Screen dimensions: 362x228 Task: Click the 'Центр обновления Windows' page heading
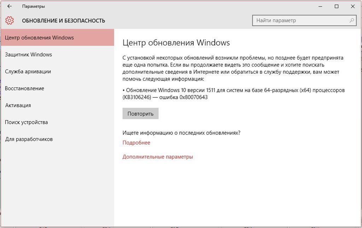click(176, 43)
